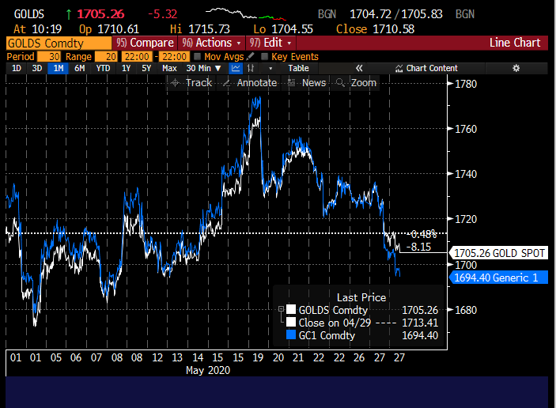556x408 pixels.
Task: Collapse the GOLDS Comdty legend tree node
Action: (x=282, y=309)
